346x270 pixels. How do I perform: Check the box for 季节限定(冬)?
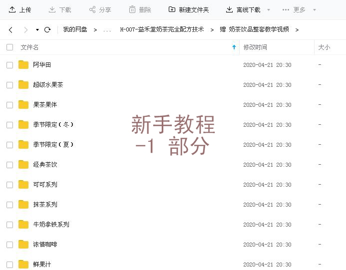coord(9,125)
